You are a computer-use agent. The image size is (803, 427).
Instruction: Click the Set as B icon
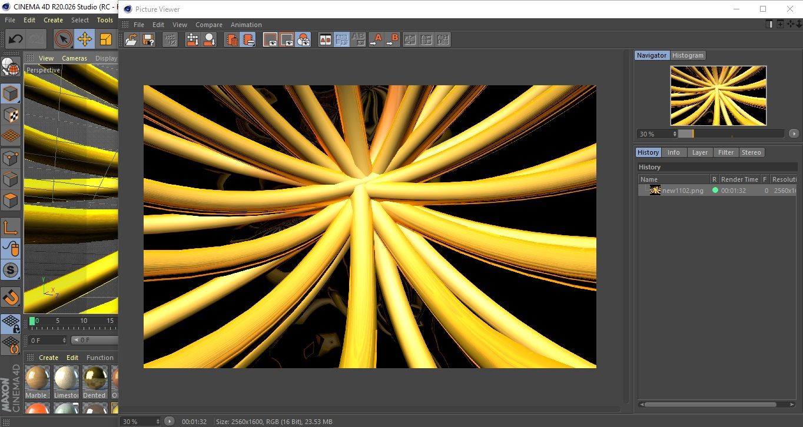(392, 39)
